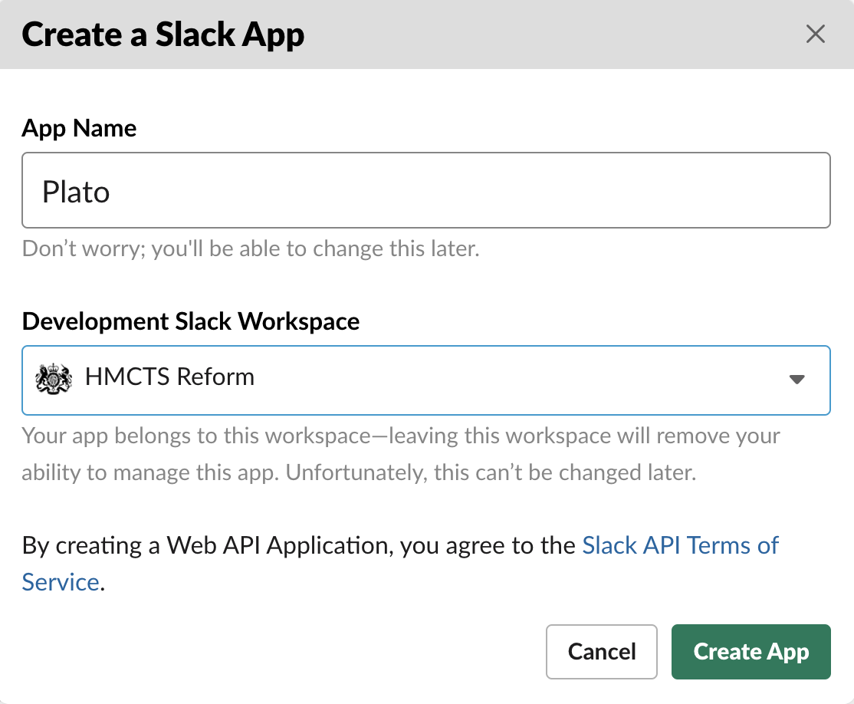The image size is (854, 704).
Task: Click the green Create App button
Action: (x=751, y=652)
